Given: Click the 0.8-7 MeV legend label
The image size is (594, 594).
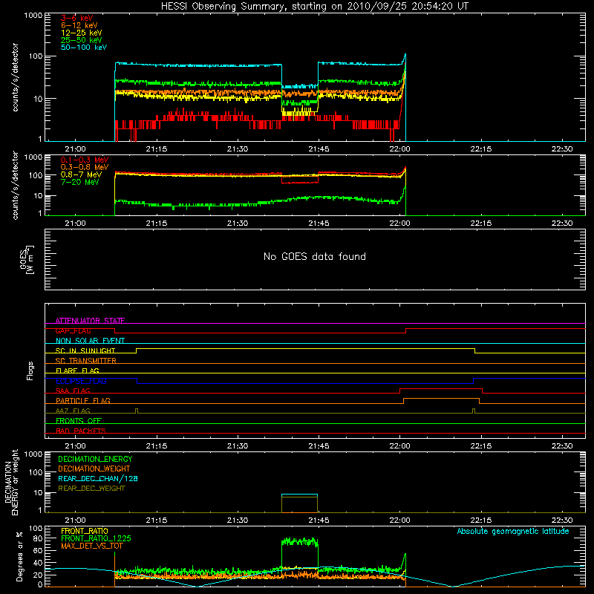Looking at the screenshot, I should pyautogui.click(x=81, y=174).
